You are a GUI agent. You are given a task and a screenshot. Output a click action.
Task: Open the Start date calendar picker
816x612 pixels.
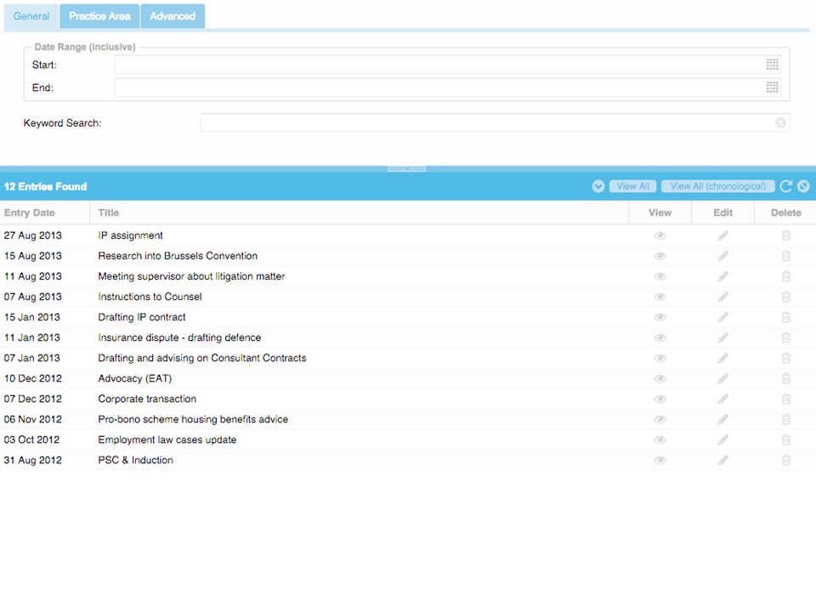(773, 65)
